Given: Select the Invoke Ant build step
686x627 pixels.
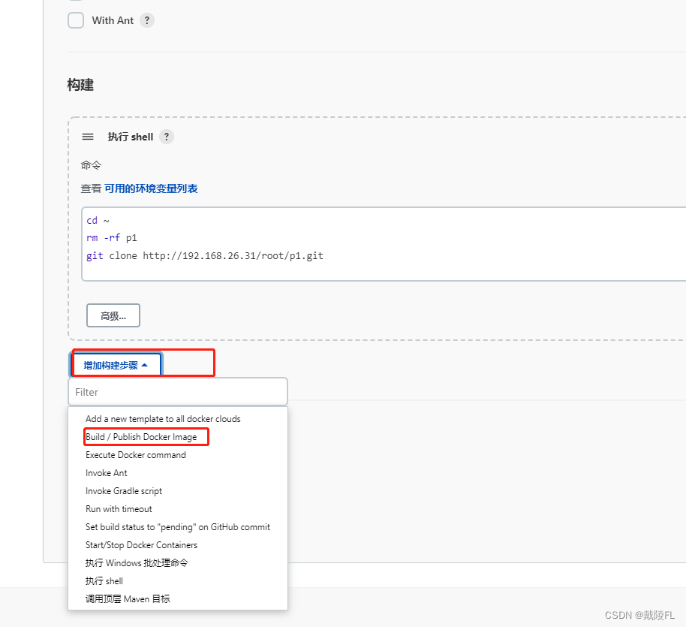Looking at the screenshot, I should (107, 473).
